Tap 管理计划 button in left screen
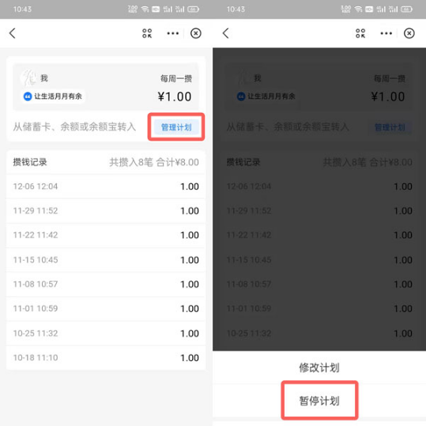The width and height of the screenshot is (426, 426). click(176, 127)
